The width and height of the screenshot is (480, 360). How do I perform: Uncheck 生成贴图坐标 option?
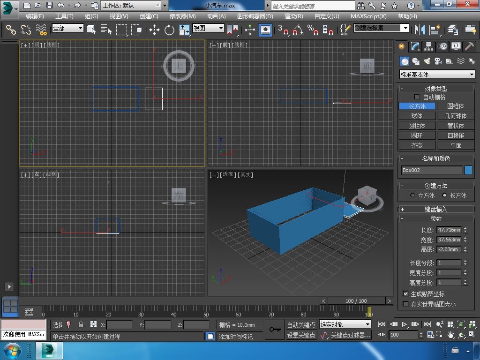point(406,294)
